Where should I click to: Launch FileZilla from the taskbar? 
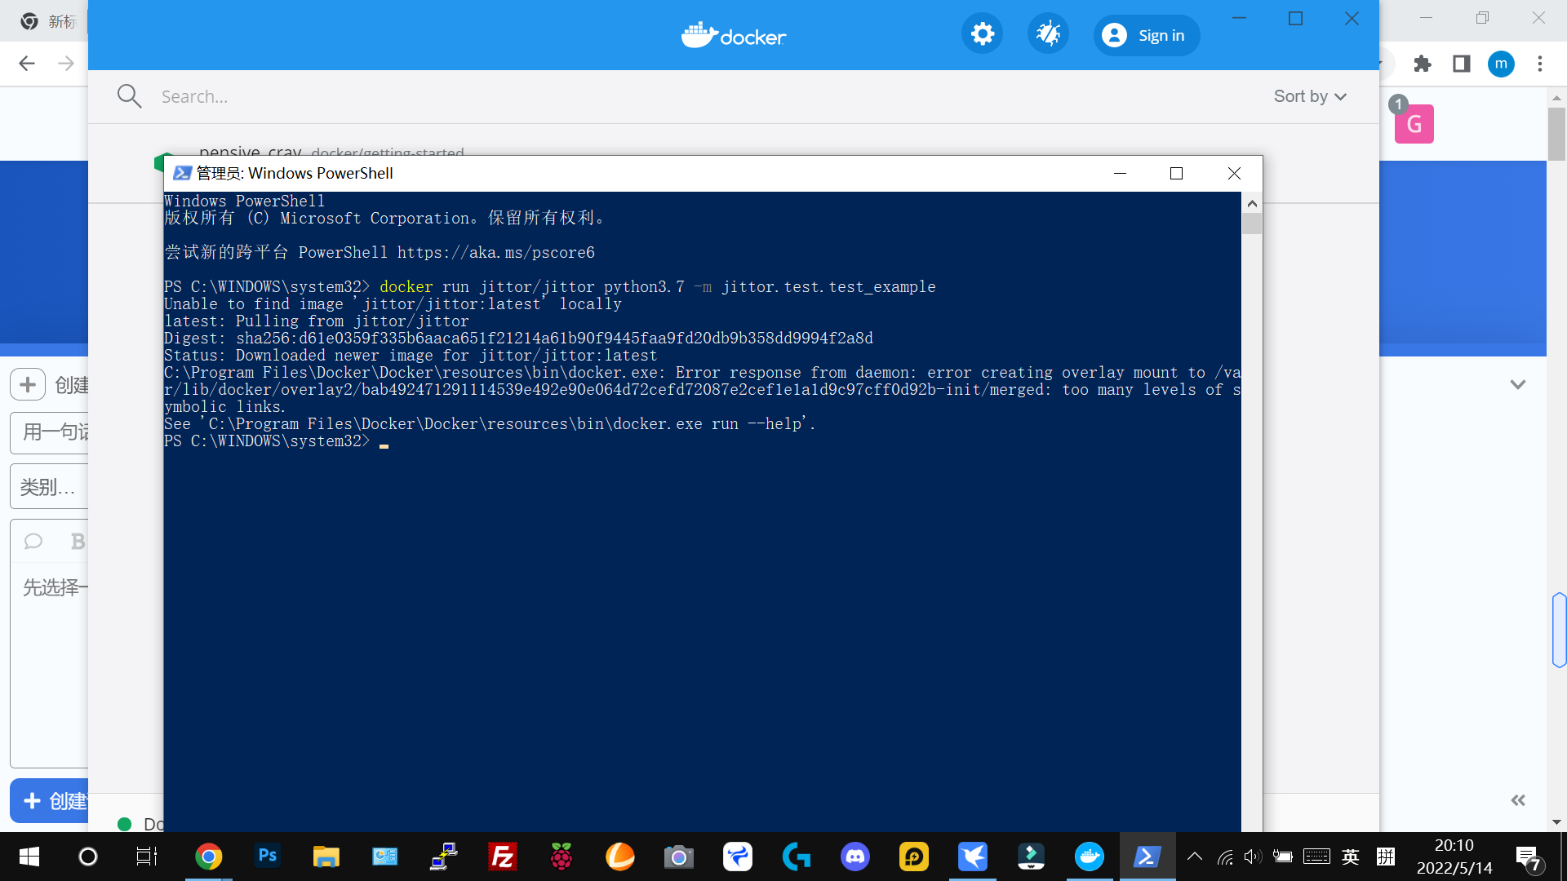pyautogui.click(x=503, y=857)
